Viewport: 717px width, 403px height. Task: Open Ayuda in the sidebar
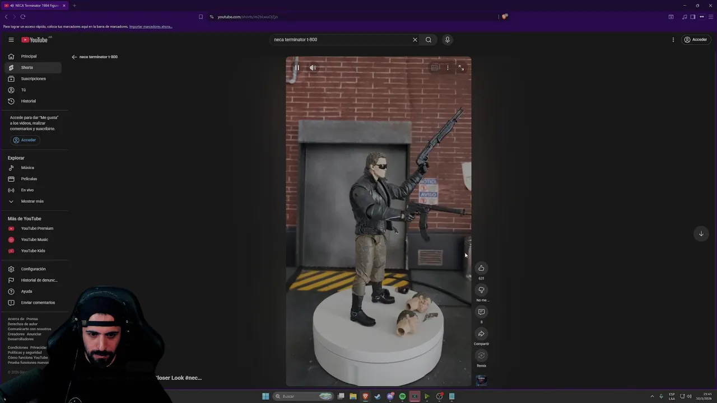click(33, 292)
